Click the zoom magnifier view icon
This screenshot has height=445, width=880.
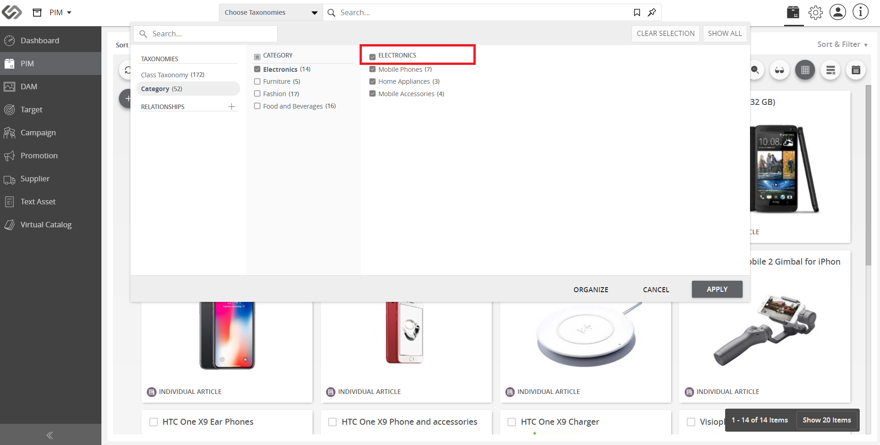point(755,70)
